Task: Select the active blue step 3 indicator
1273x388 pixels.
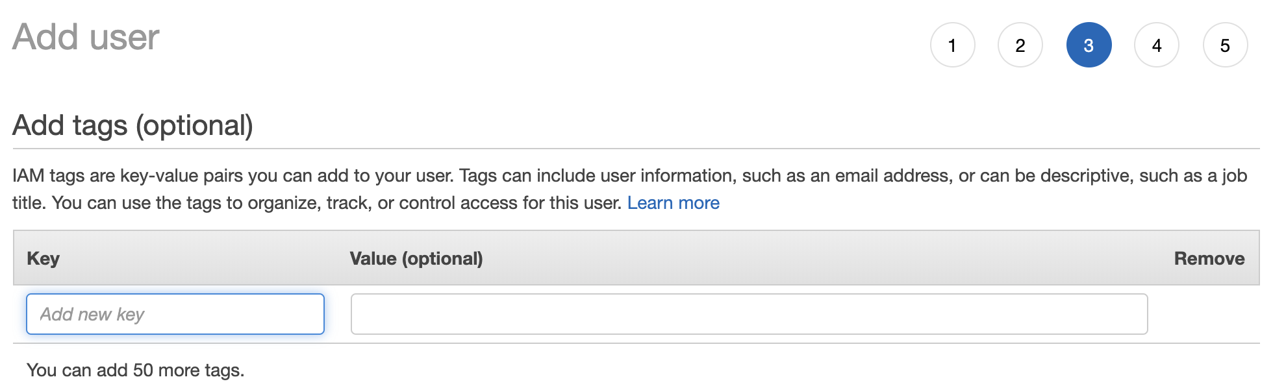Action: click(x=1089, y=45)
